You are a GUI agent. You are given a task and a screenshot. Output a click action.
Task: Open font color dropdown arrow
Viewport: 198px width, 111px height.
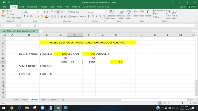coord(49,16)
